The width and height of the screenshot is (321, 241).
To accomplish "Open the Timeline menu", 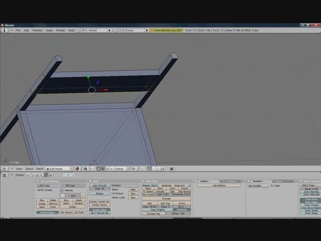I will click(37, 30).
